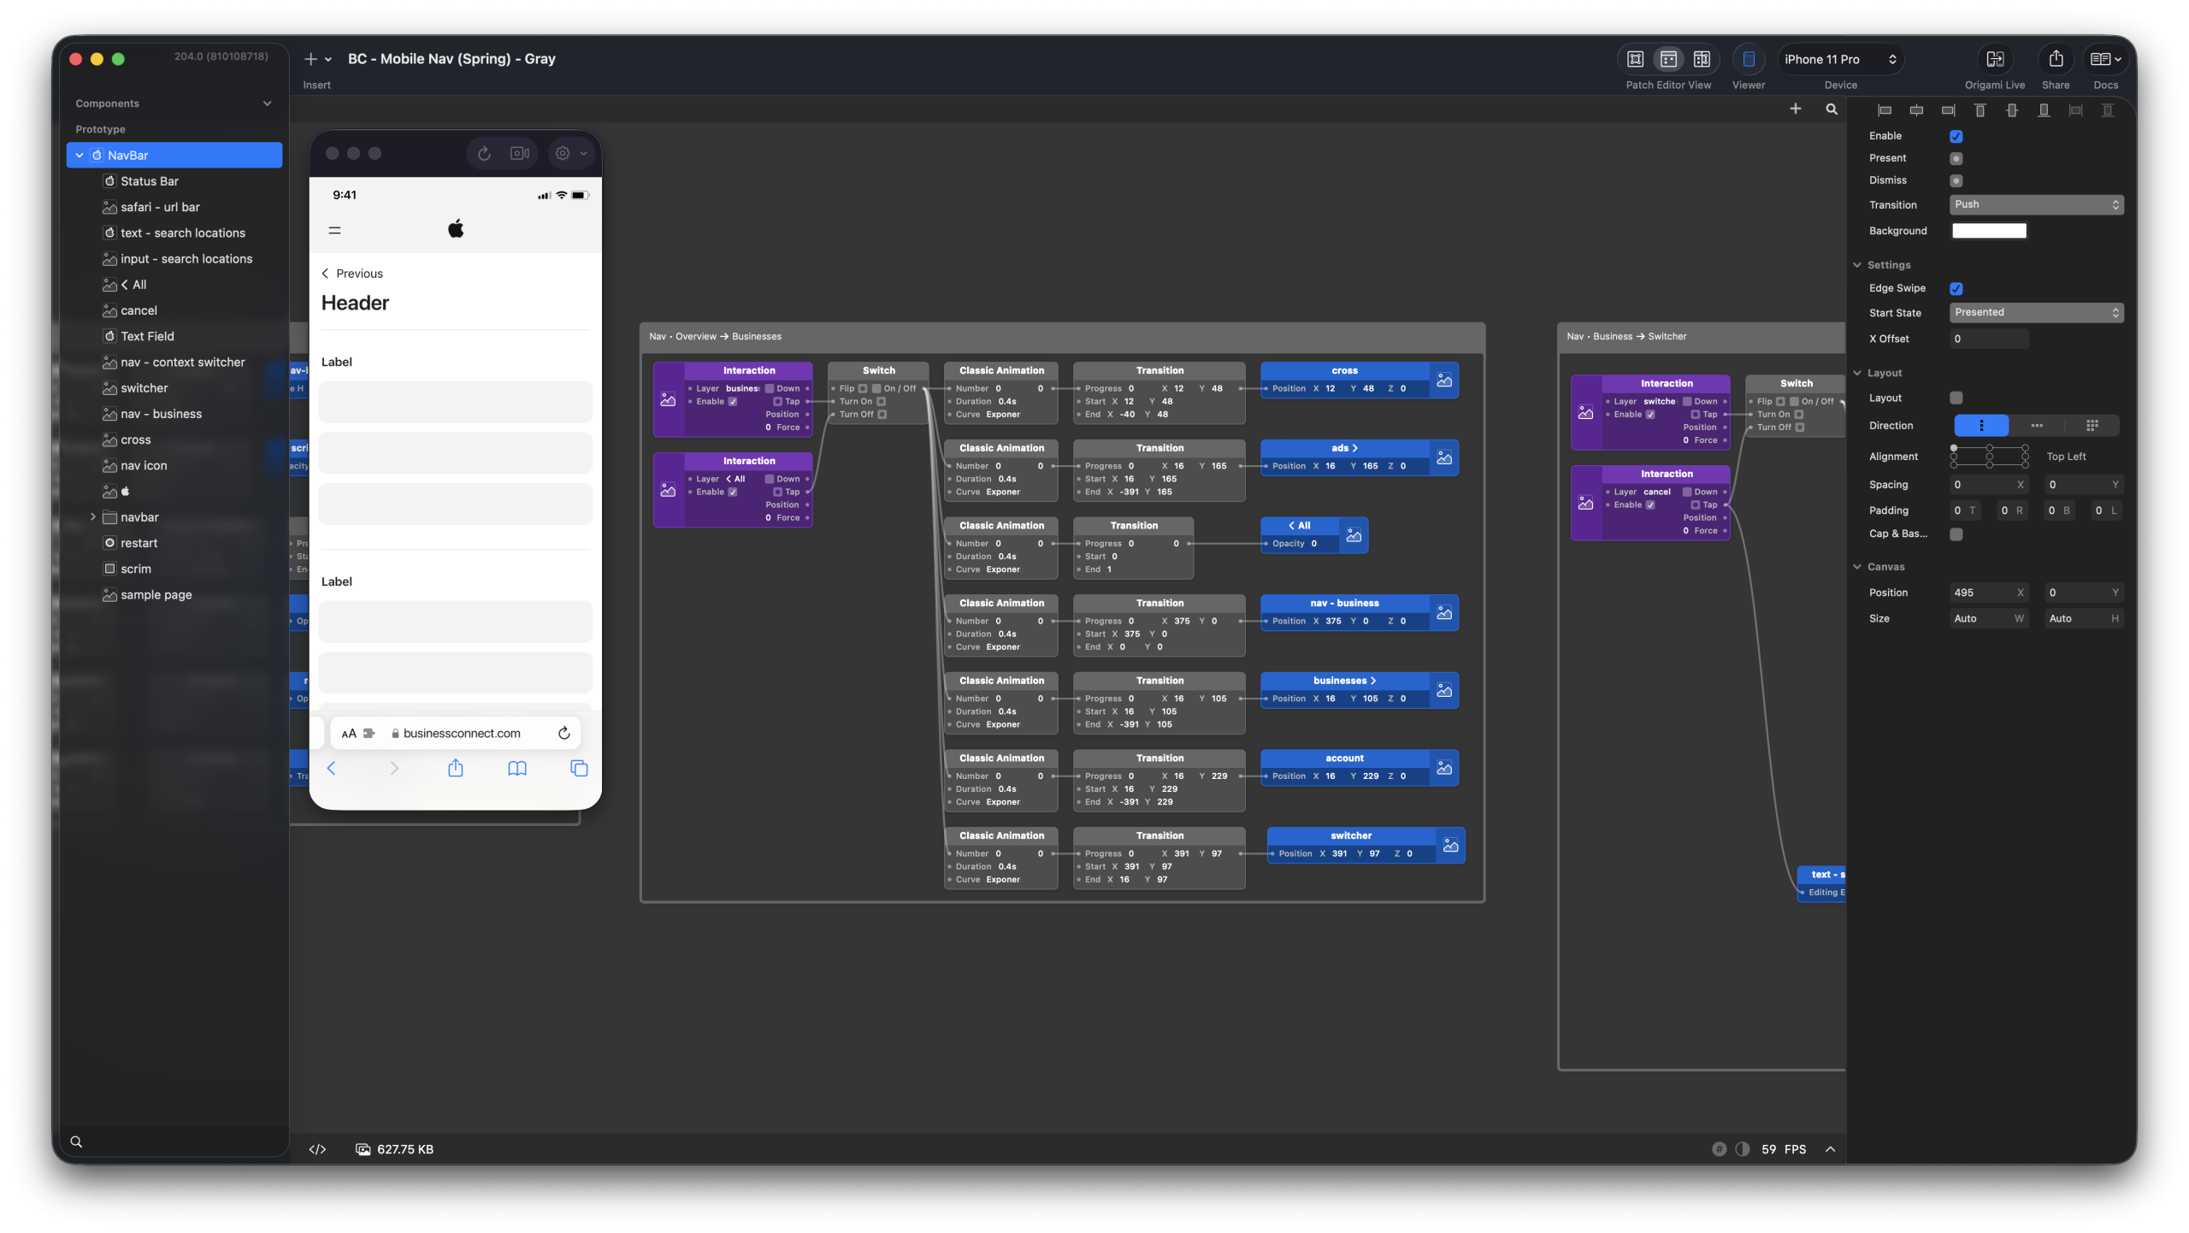This screenshot has height=1233, width=2189.
Task: Open the Docs menu button
Action: click(2105, 59)
